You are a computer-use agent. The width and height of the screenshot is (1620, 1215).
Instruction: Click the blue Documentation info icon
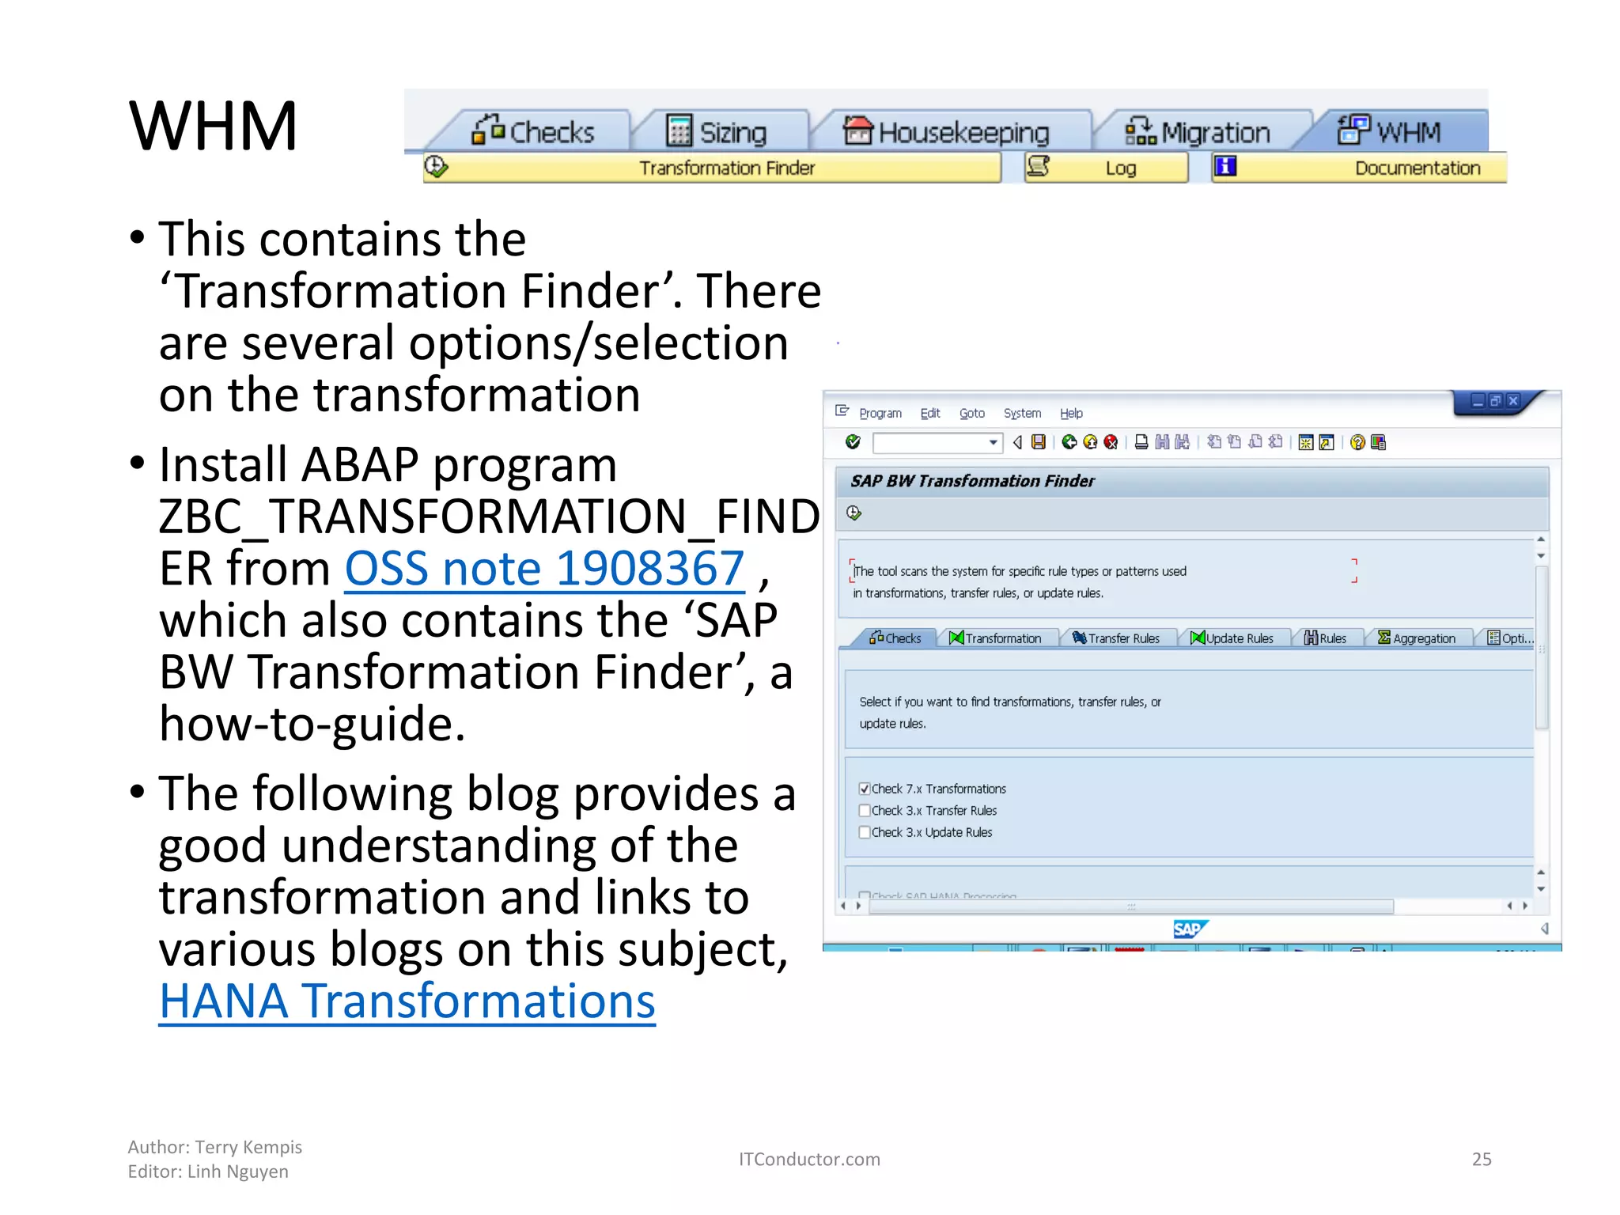[1225, 166]
